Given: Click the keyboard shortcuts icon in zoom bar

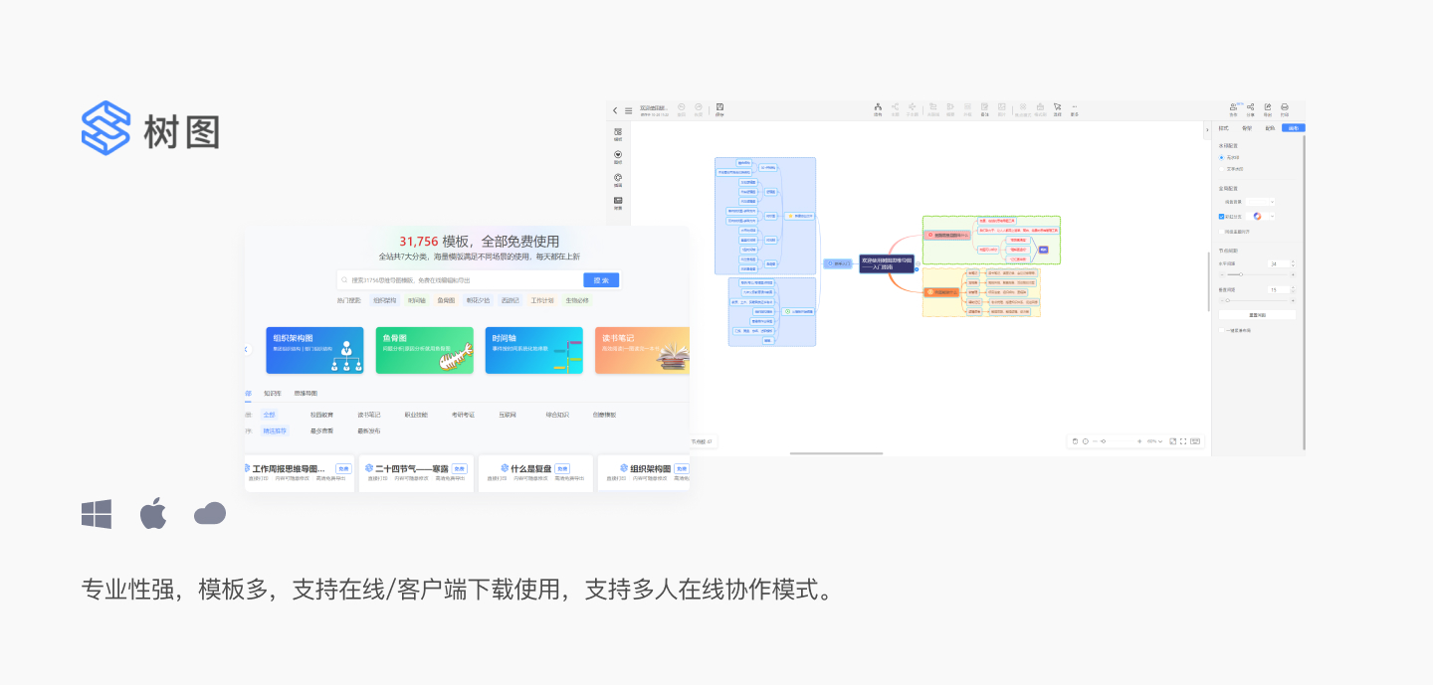Looking at the screenshot, I should click(x=1195, y=441).
